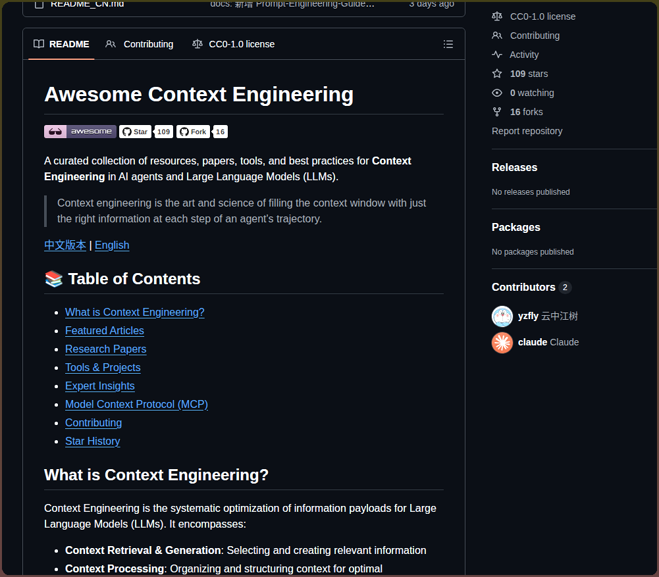Screen dimensions: 659x577
Task: Click the scale icon next to CC0-1.0 license in sidebar
Action: 497,16
